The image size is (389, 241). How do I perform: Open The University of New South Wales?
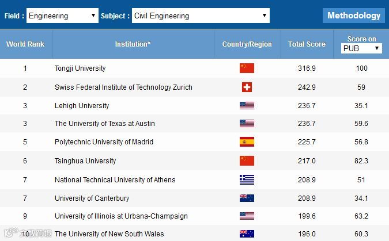coord(109,234)
